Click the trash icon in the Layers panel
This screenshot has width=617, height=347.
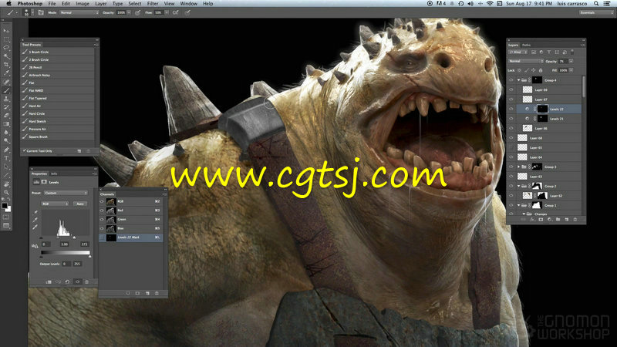[575, 220]
